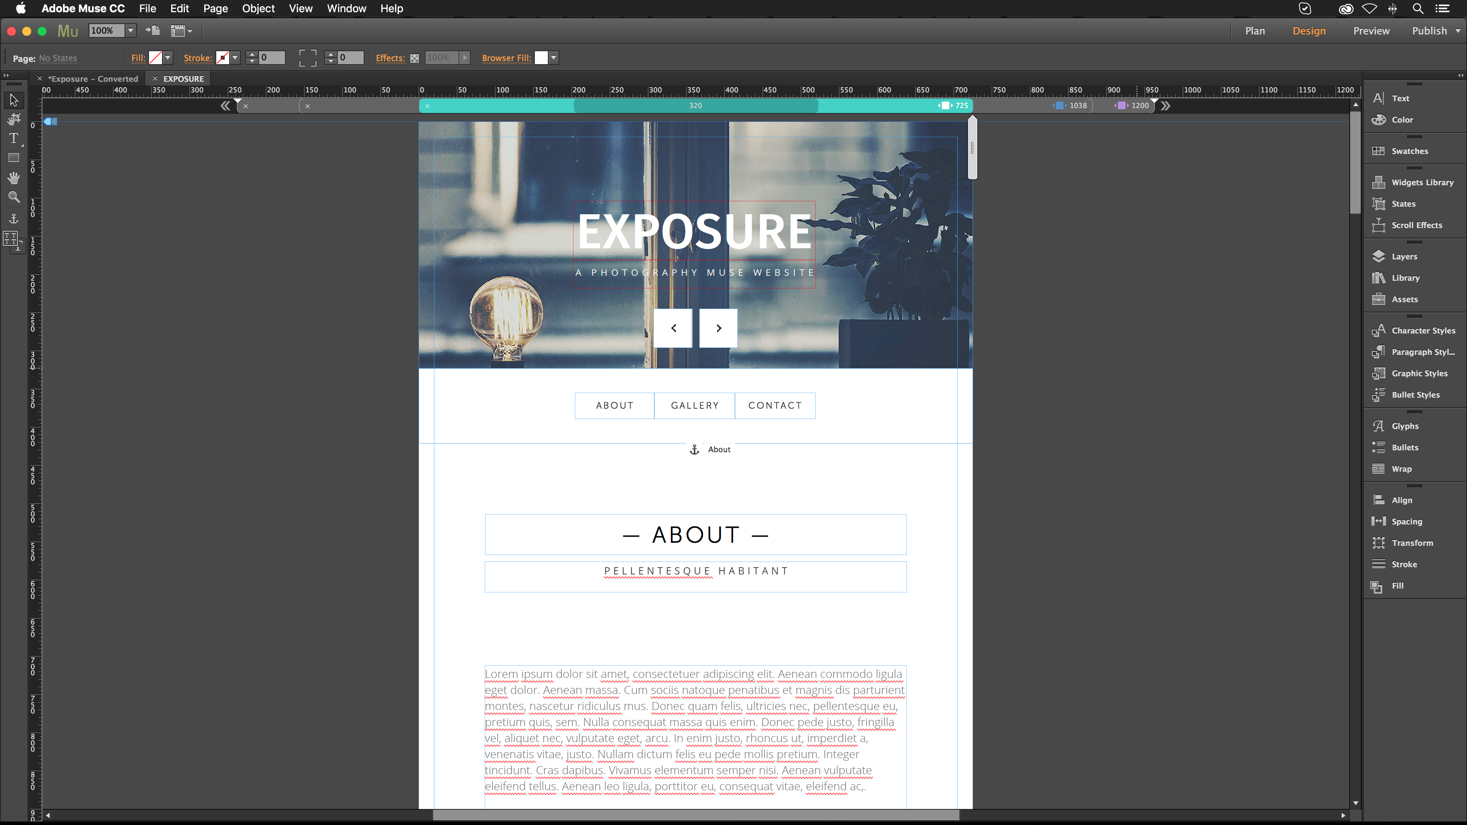Switch to Plan mode
This screenshot has width=1467, height=825.
(1255, 31)
